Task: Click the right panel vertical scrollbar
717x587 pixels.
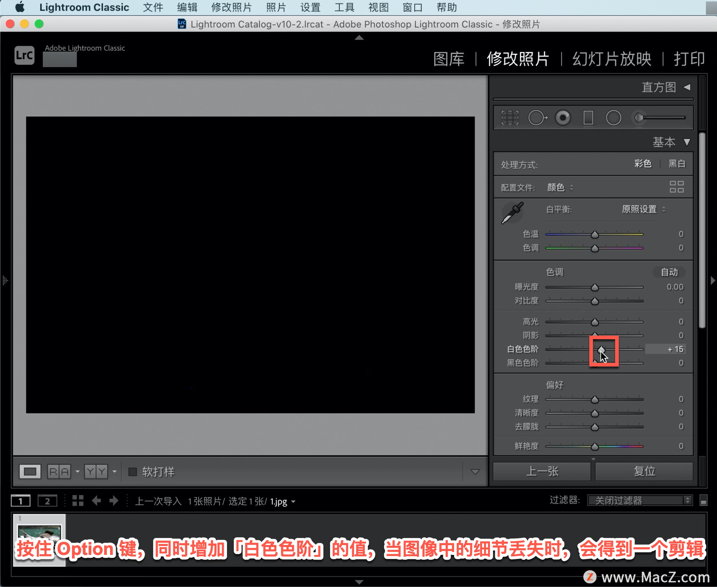Action: [702, 230]
